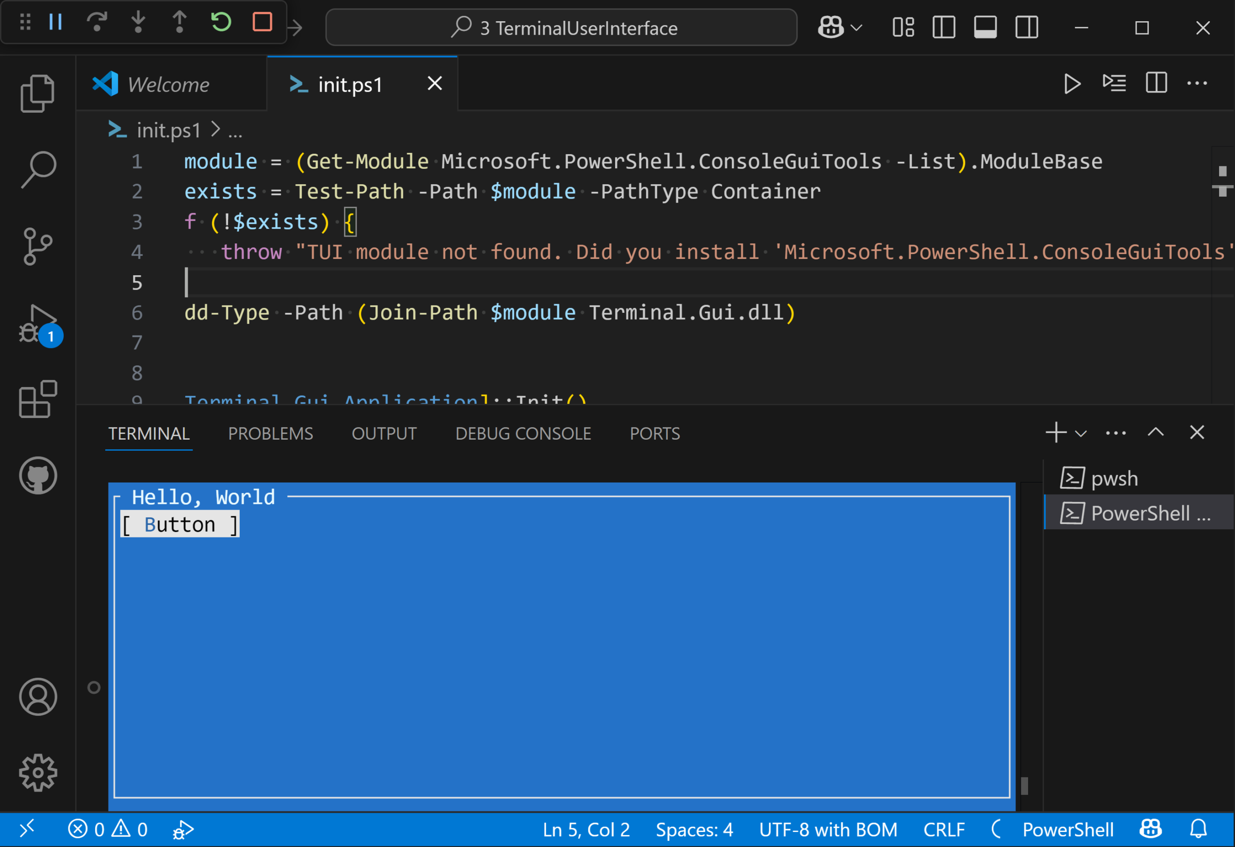Open the Extensions view
Viewport: 1235px width, 847px height.
coord(38,400)
